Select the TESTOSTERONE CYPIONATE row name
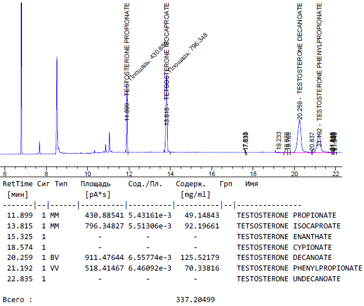 284,247
